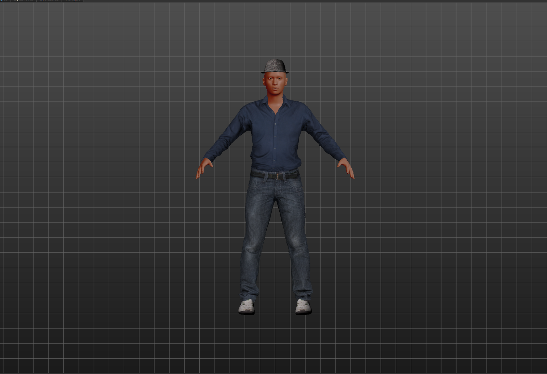Click the white sneaker on the left

pyautogui.click(x=246, y=306)
